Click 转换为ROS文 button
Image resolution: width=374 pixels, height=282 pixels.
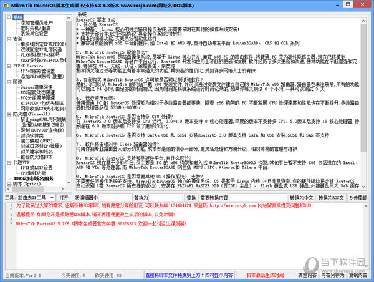[x=331, y=198]
